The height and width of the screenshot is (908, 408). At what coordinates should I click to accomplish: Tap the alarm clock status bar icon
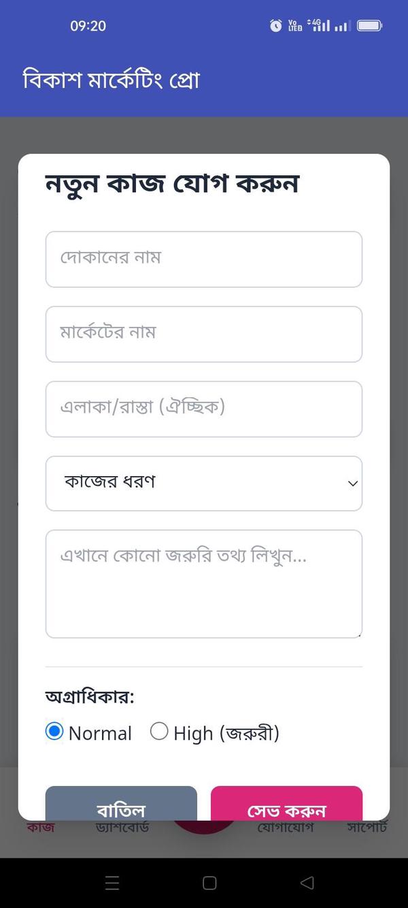(x=275, y=25)
